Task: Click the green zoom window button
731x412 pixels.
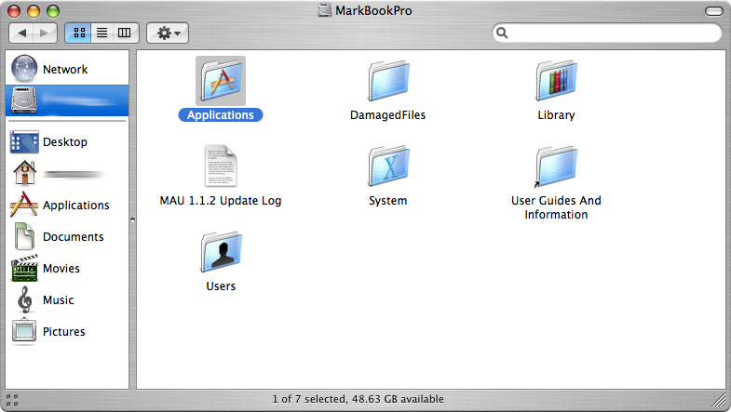Action: [x=53, y=11]
